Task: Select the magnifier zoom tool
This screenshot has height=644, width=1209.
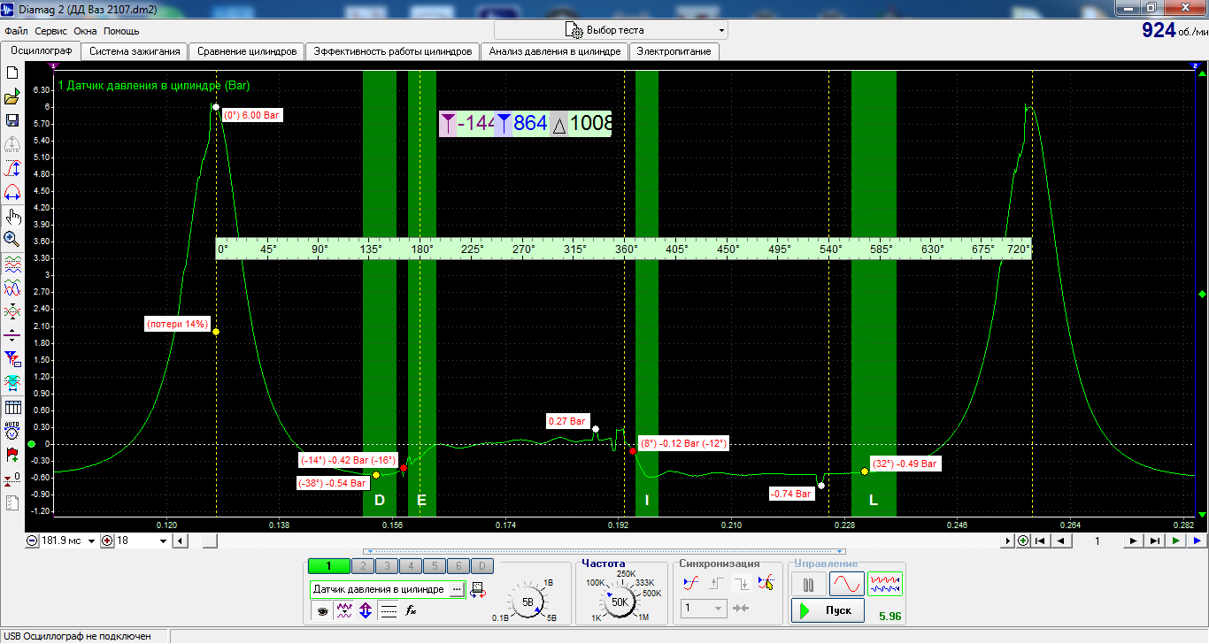Action: 12,239
